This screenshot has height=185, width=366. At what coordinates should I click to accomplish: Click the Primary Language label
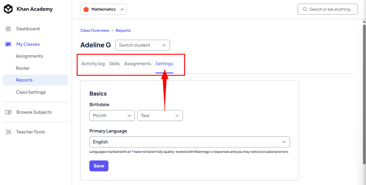[108, 131]
